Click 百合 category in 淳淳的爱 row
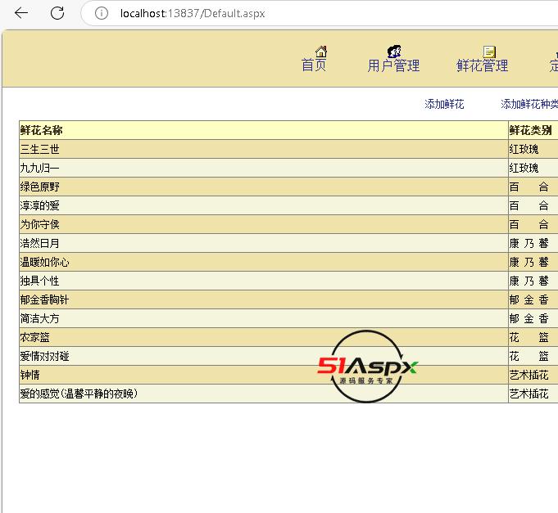This screenshot has width=558, height=513. pos(529,205)
